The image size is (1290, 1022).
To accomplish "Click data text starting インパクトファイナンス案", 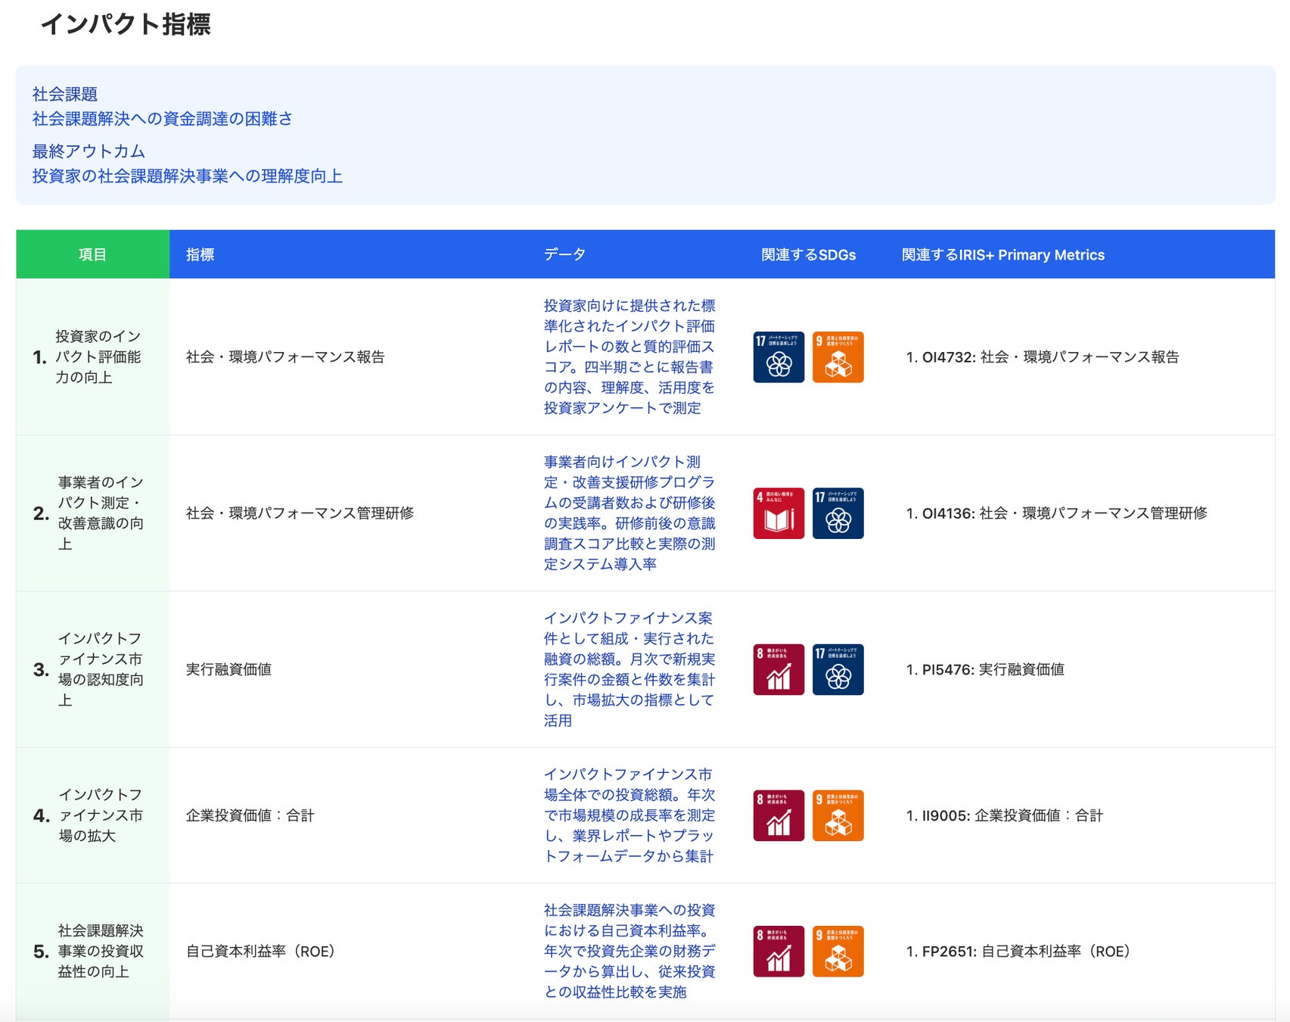I will [629, 669].
